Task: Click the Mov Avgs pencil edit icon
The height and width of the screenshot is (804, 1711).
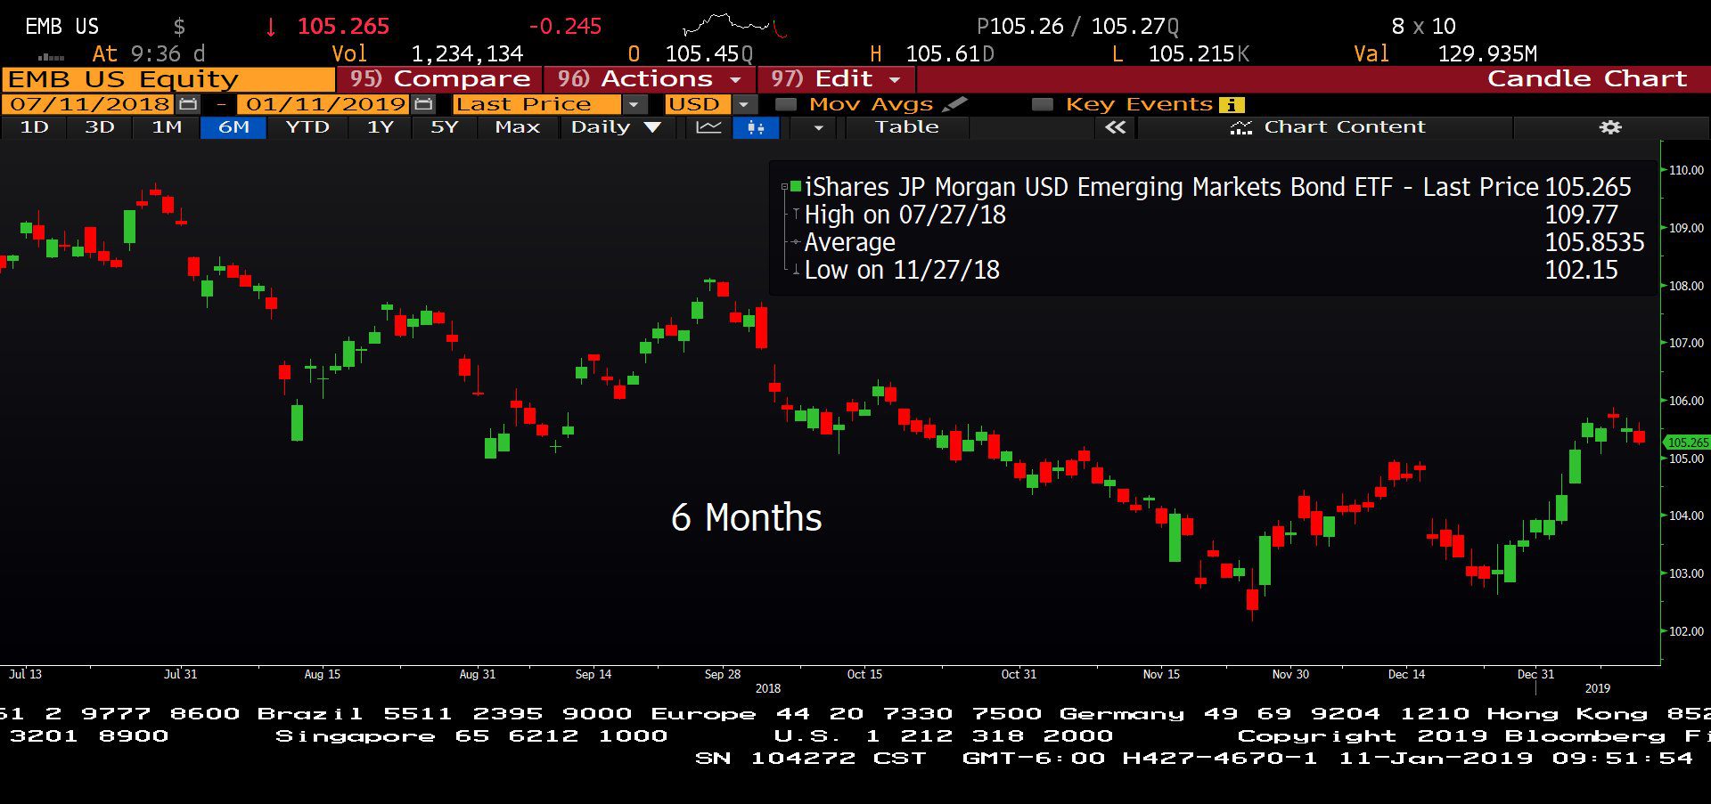Action: pos(954,104)
